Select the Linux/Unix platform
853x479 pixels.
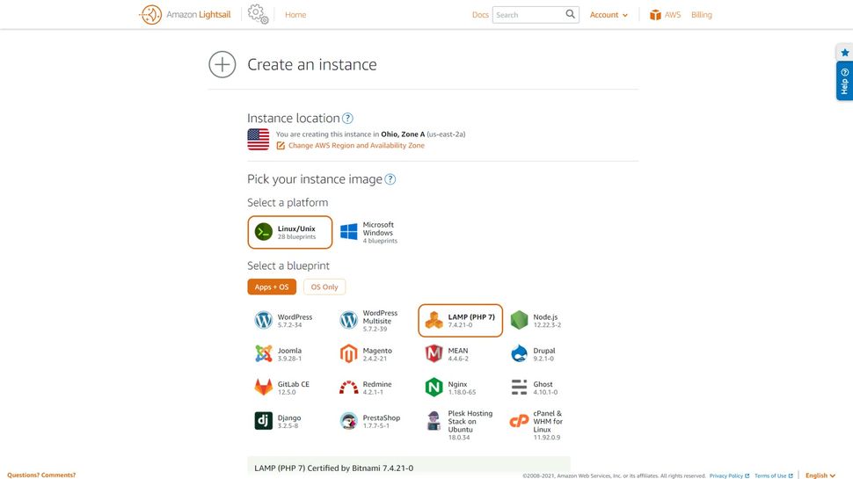[290, 232]
